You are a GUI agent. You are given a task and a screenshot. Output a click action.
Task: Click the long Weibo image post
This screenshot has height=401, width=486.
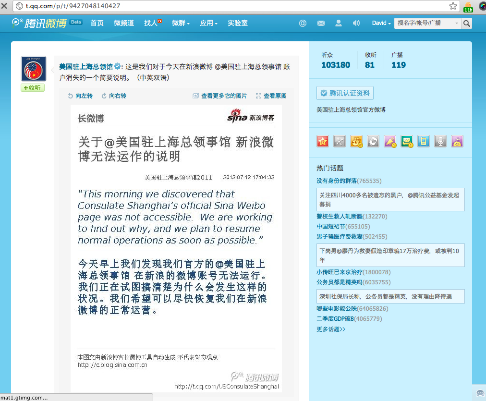(176, 249)
